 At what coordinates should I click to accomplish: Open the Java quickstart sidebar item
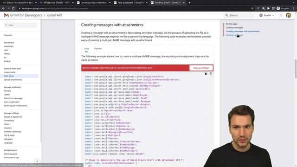click(6, 50)
